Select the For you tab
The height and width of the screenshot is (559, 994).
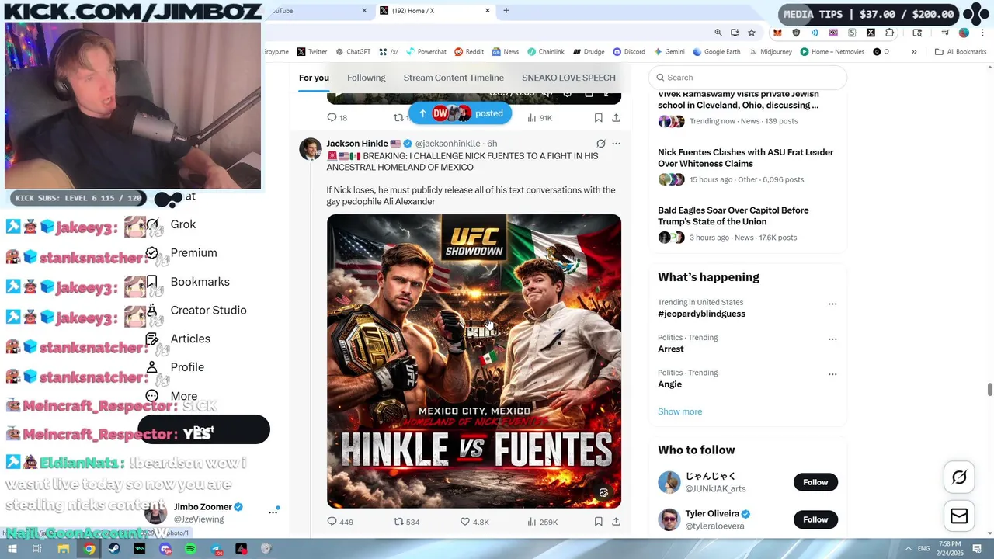pyautogui.click(x=314, y=78)
